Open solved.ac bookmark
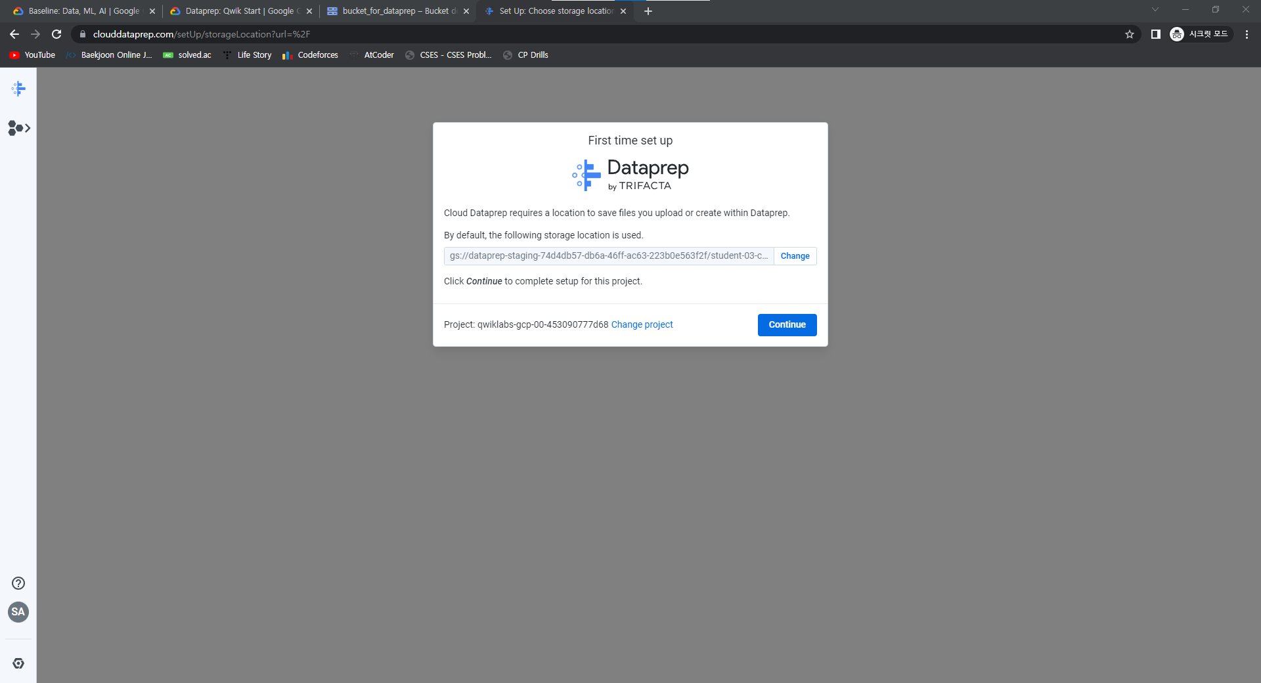Screen dimensions: 1261x683 pos(187,55)
